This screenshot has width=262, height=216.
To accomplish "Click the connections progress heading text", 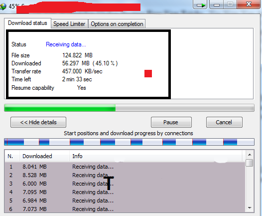I will [x=129, y=133].
